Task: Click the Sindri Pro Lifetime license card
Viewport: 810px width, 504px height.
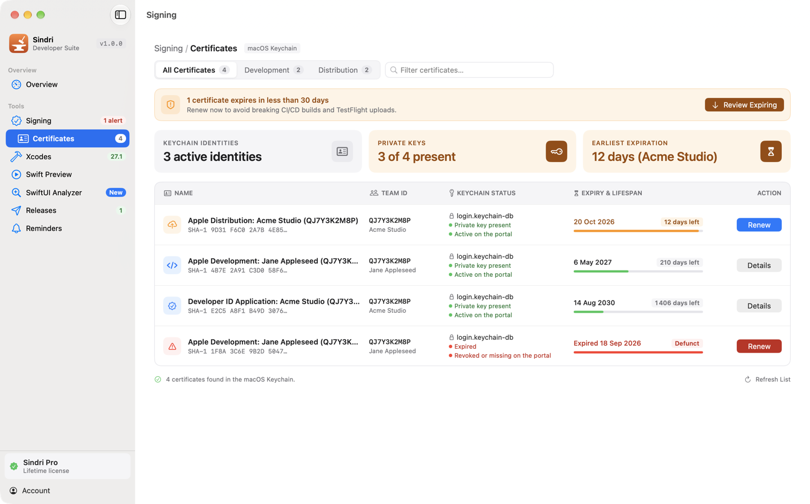Action: coord(67,466)
